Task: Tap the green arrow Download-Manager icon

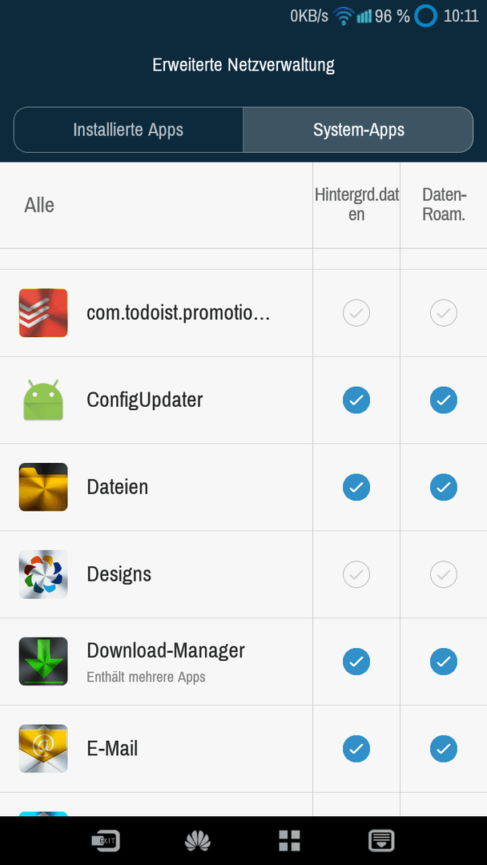Action: pyautogui.click(x=43, y=662)
